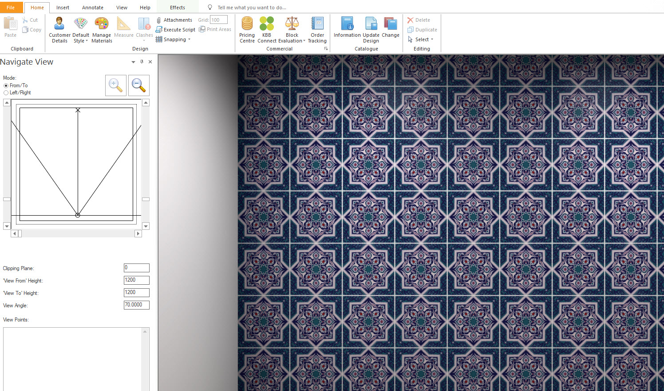Open Attachments
664x391 pixels.
(x=174, y=20)
